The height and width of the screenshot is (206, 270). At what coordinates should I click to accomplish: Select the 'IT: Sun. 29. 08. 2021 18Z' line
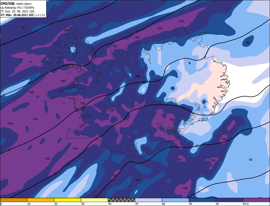coord(17,11)
